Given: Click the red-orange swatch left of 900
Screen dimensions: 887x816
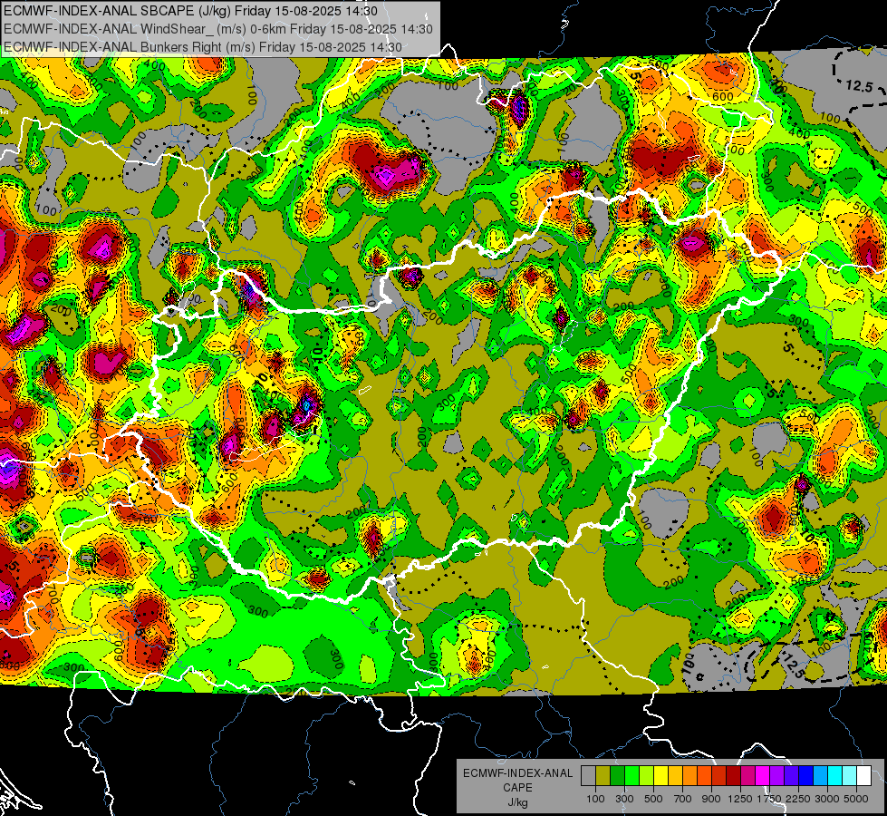Looking at the screenshot, I should [x=704, y=775].
